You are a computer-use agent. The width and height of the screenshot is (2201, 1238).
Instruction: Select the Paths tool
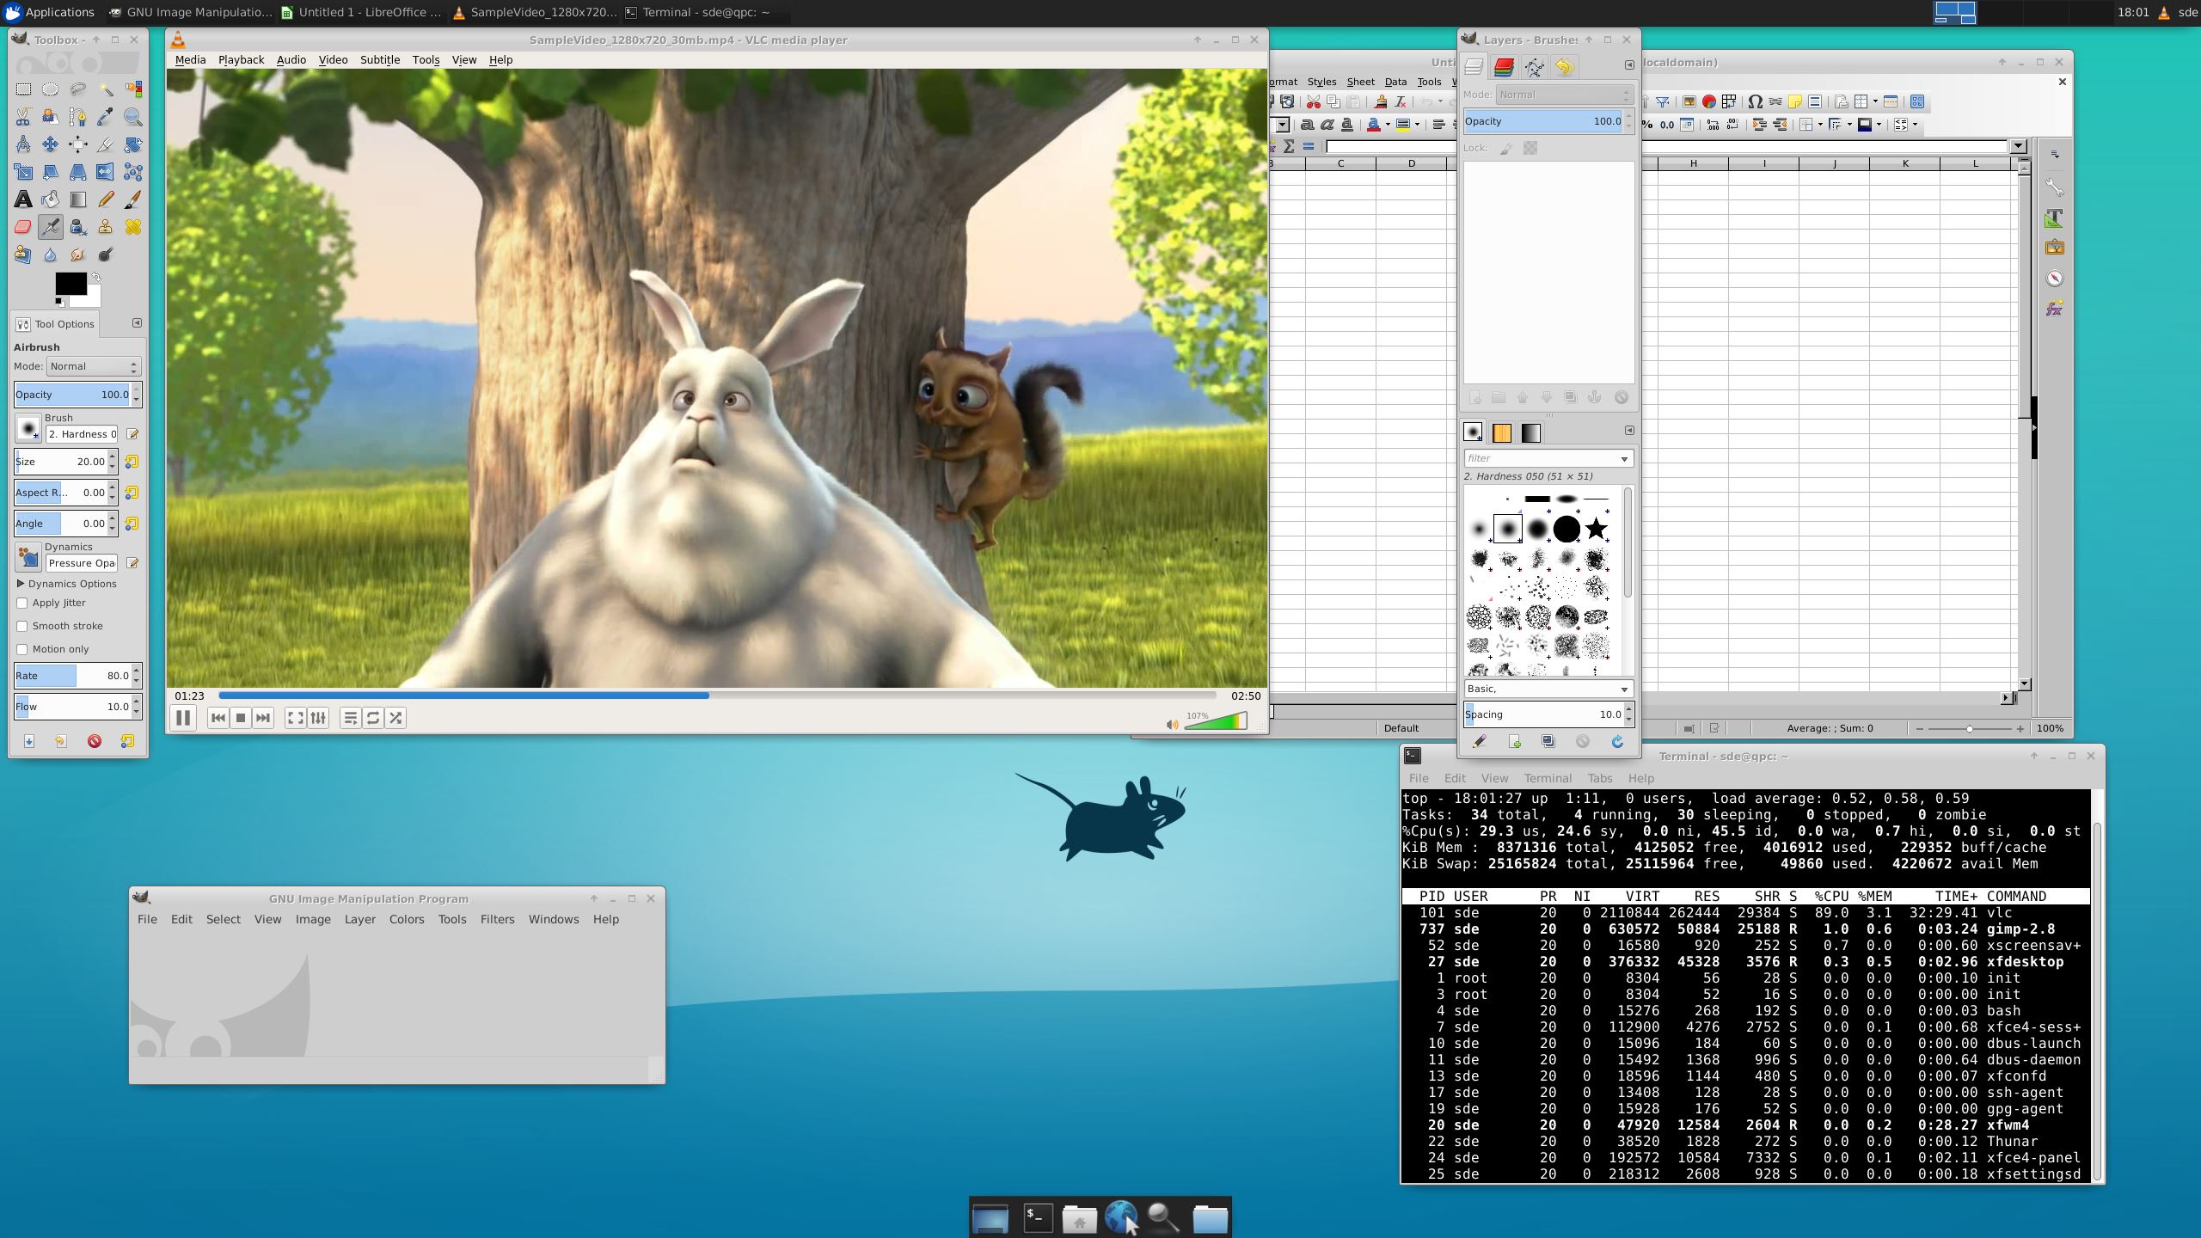[78, 117]
